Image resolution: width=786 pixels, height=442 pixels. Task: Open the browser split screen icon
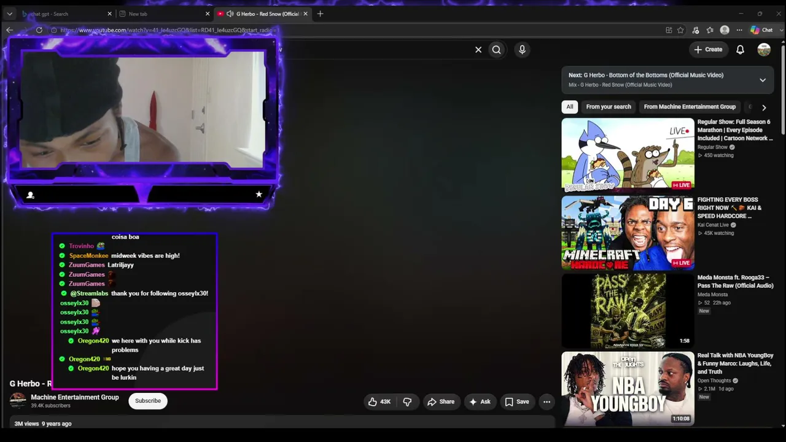(x=669, y=30)
